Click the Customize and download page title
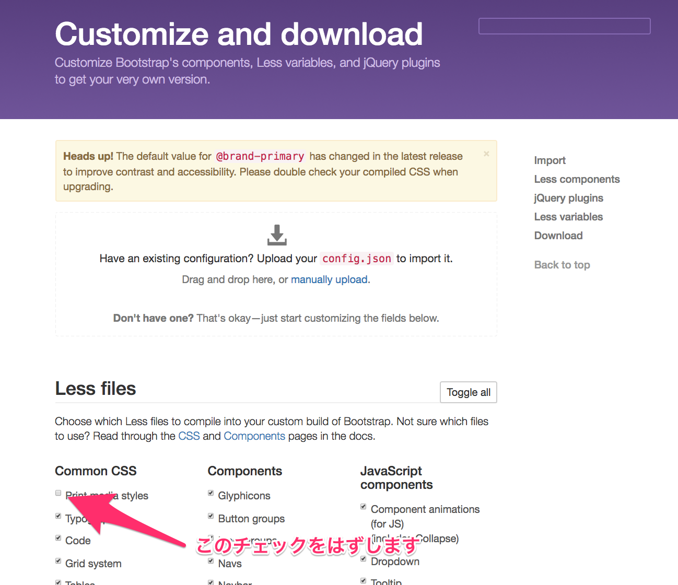The width and height of the screenshot is (678, 585). (x=239, y=34)
